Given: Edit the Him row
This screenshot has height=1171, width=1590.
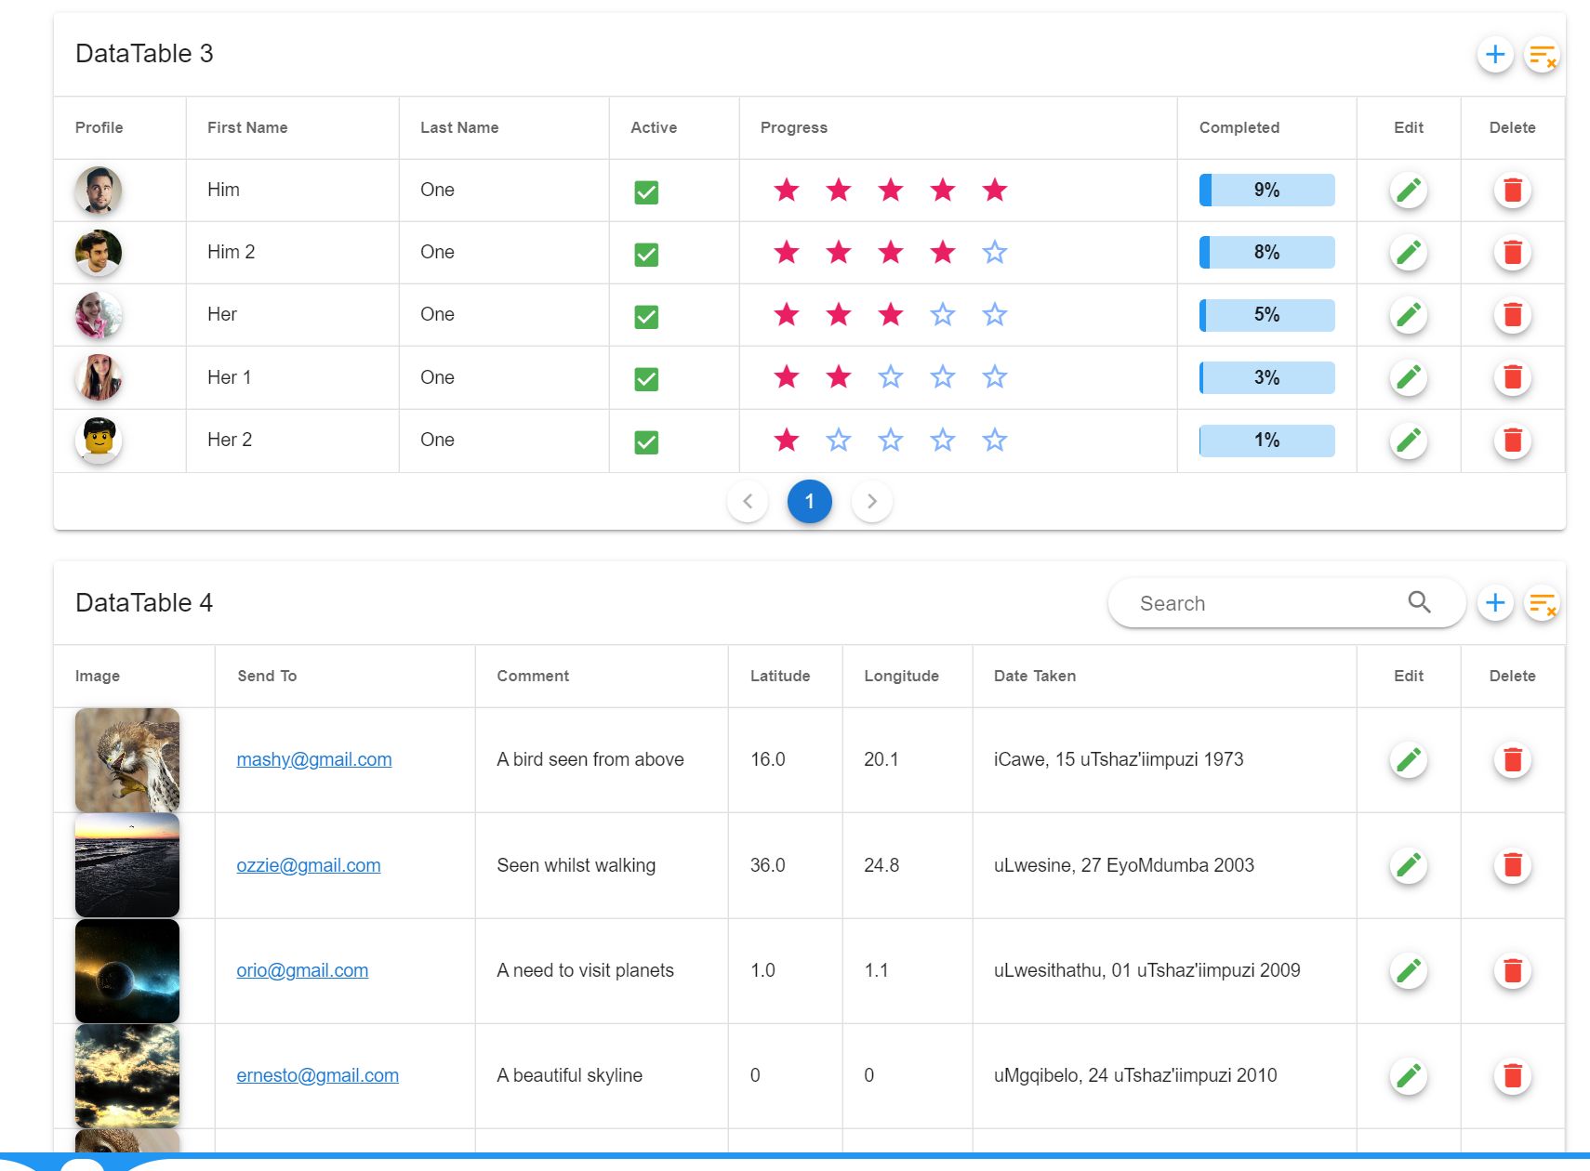Looking at the screenshot, I should click(x=1409, y=191).
